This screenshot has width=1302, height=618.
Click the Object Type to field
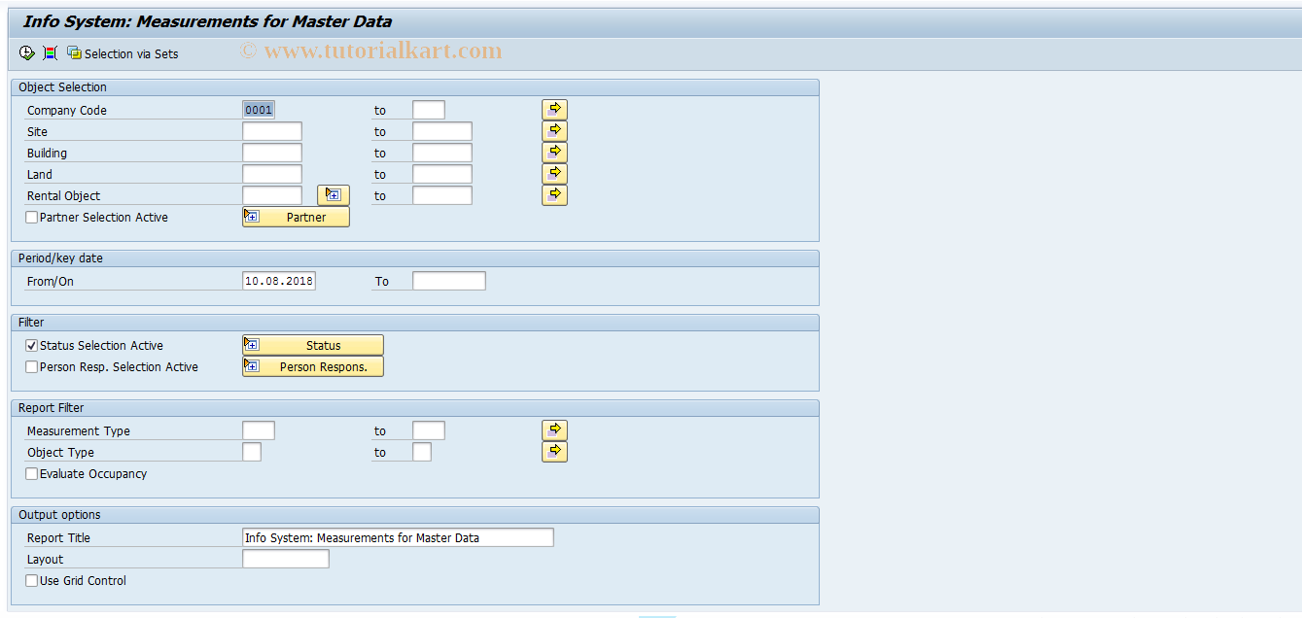pyautogui.click(x=422, y=452)
